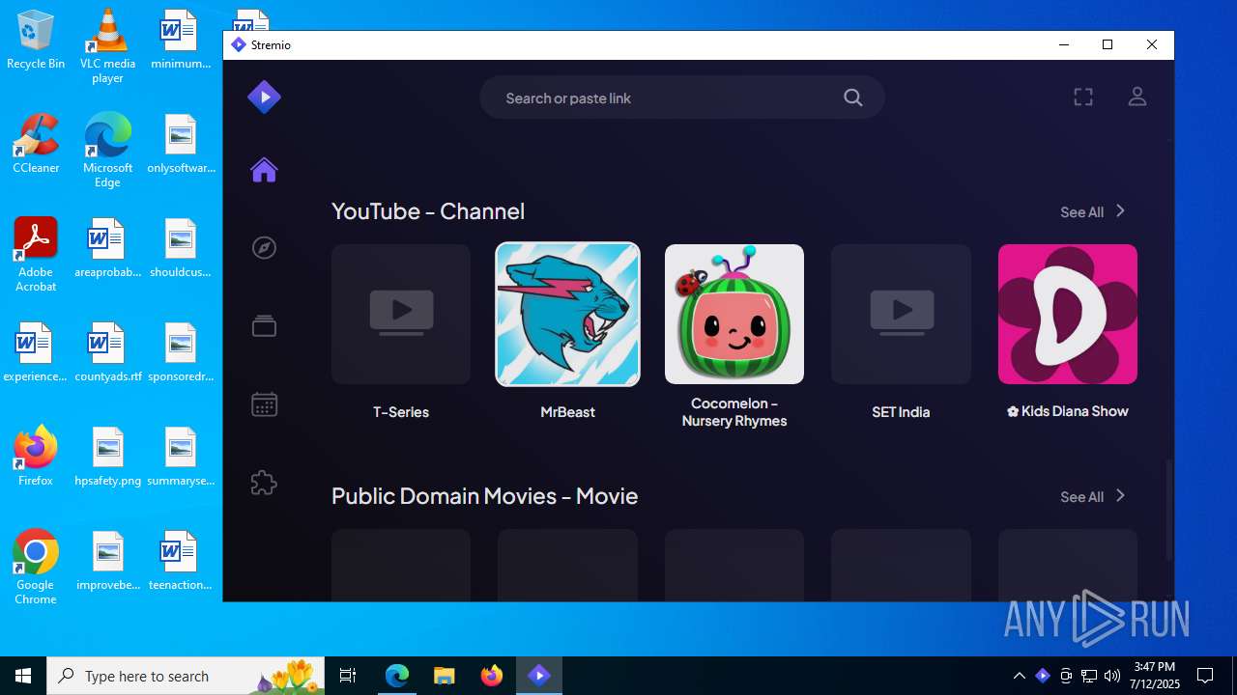Screen dimensions: 1237x695
Task: Click the Kids Diana Show label
Action: pos(1068,411)
